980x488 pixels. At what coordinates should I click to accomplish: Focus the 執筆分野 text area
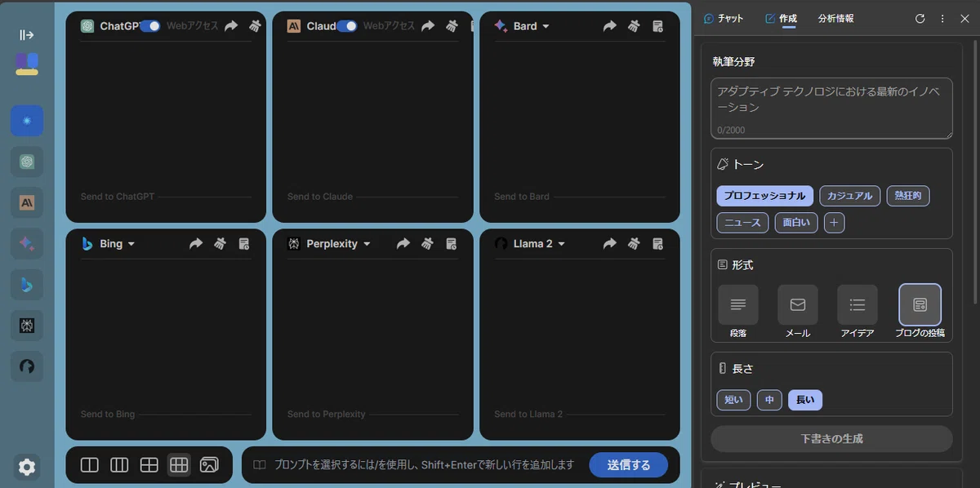(x=831, y=109)
